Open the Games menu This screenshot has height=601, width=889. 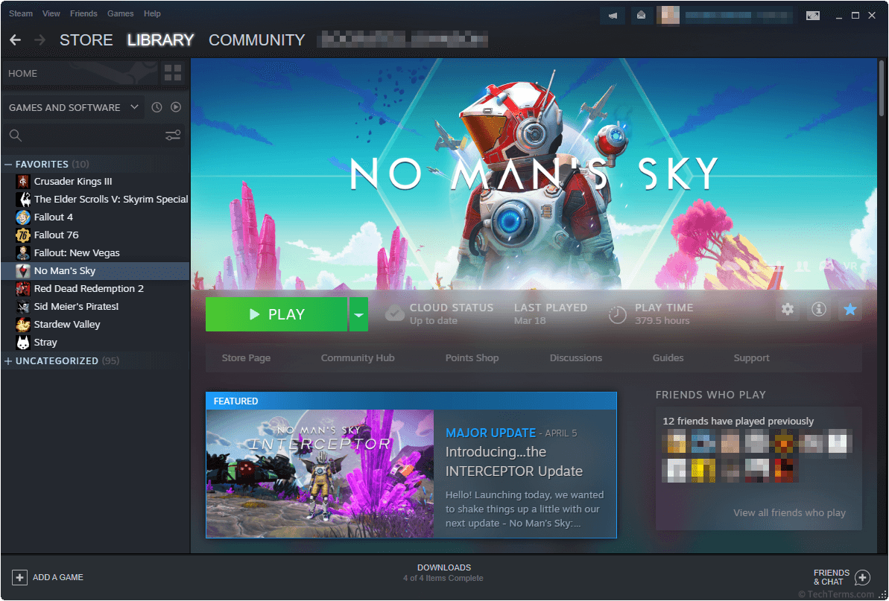coord(120,13)
